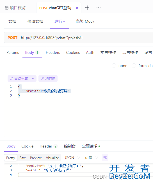Open the 项目概览 tab
153x182 pixels.
15,8
